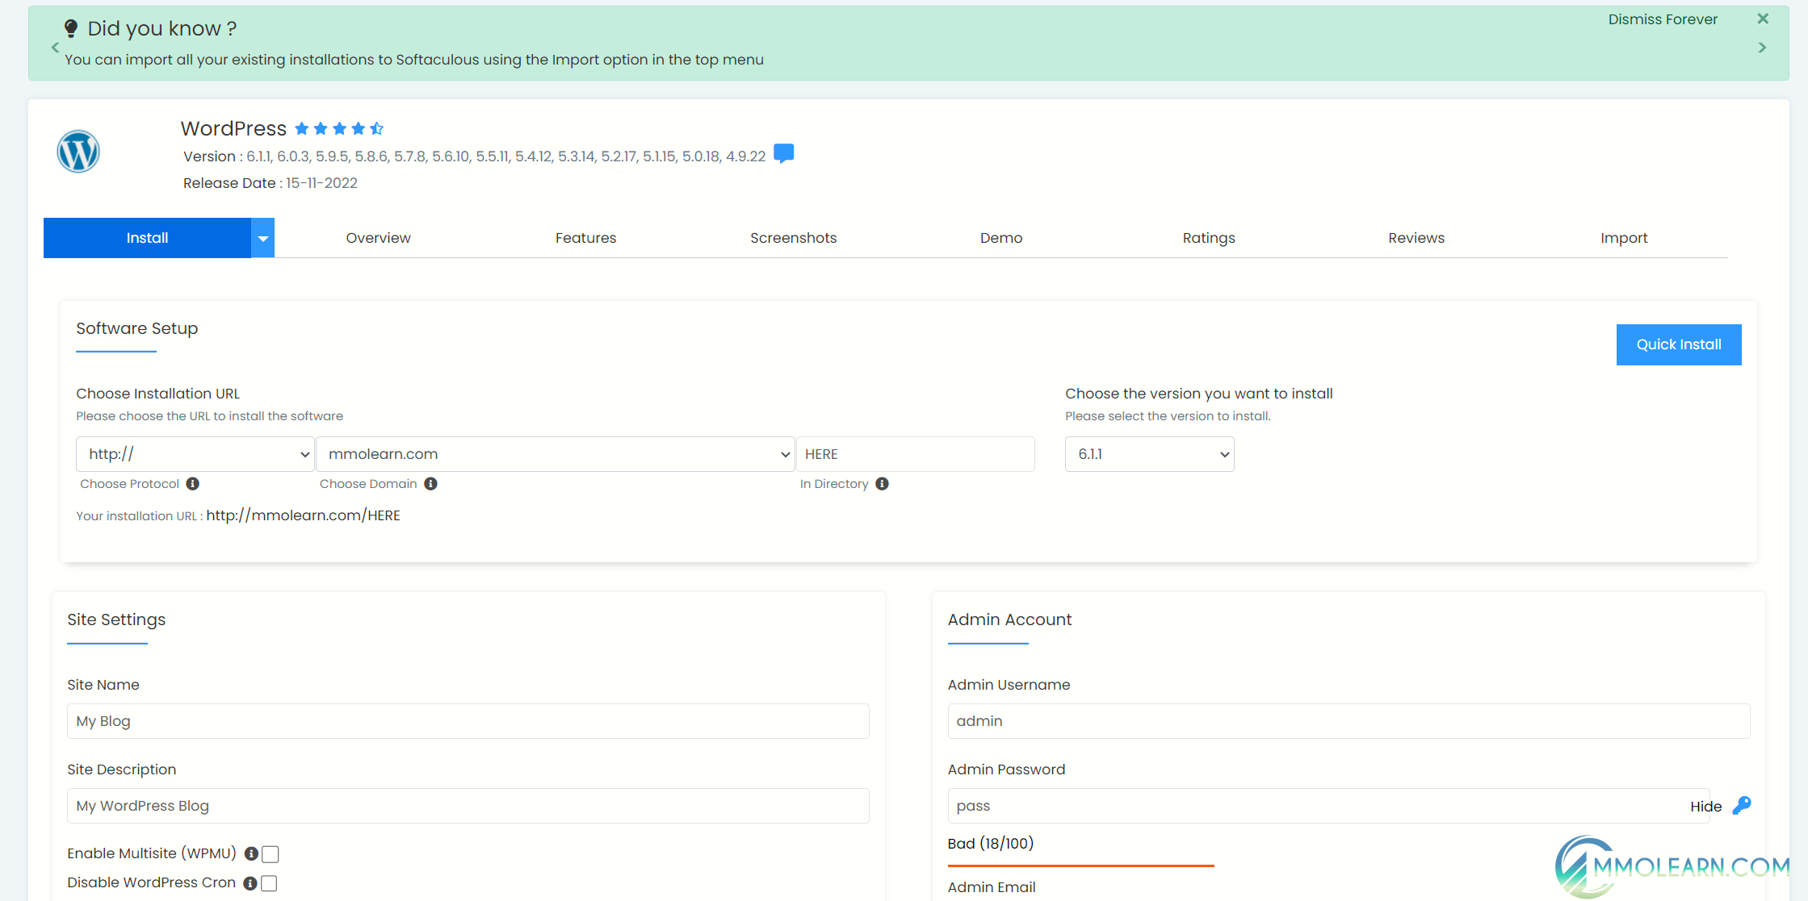Switch to the Ratings tab
1808x901 pixels.
point(1209,238)
